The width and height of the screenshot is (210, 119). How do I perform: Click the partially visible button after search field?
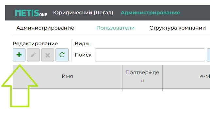(208, 55)
